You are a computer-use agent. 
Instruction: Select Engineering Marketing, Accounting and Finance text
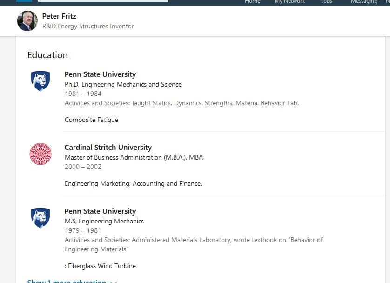click(133, 183)
